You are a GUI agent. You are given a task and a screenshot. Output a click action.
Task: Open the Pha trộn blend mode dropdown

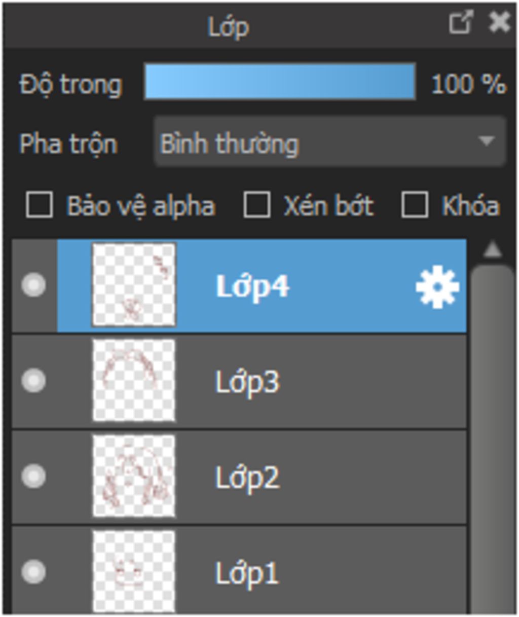point(330,141)
